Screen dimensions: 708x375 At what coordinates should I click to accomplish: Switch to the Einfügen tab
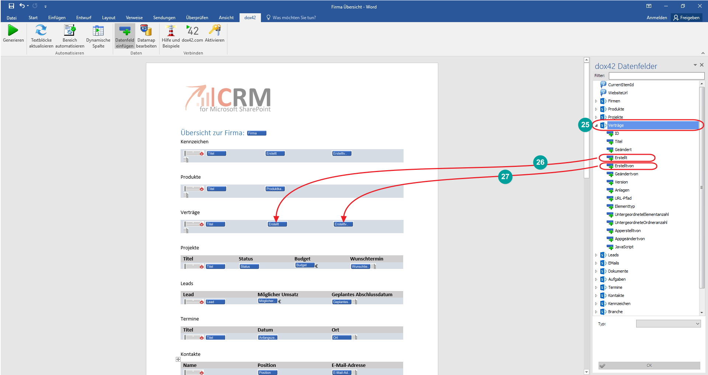point(57,18)
